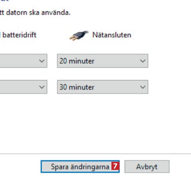Select the batteridrift column label
The width and height of the screenshot is (191, 179).
click(x=18, y=35)
